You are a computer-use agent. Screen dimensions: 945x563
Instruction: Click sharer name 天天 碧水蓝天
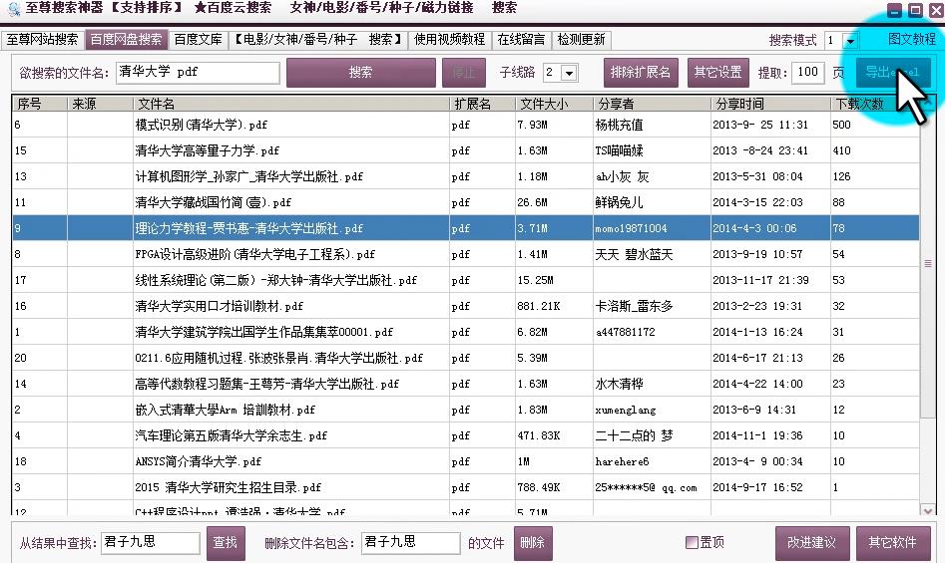634,254
